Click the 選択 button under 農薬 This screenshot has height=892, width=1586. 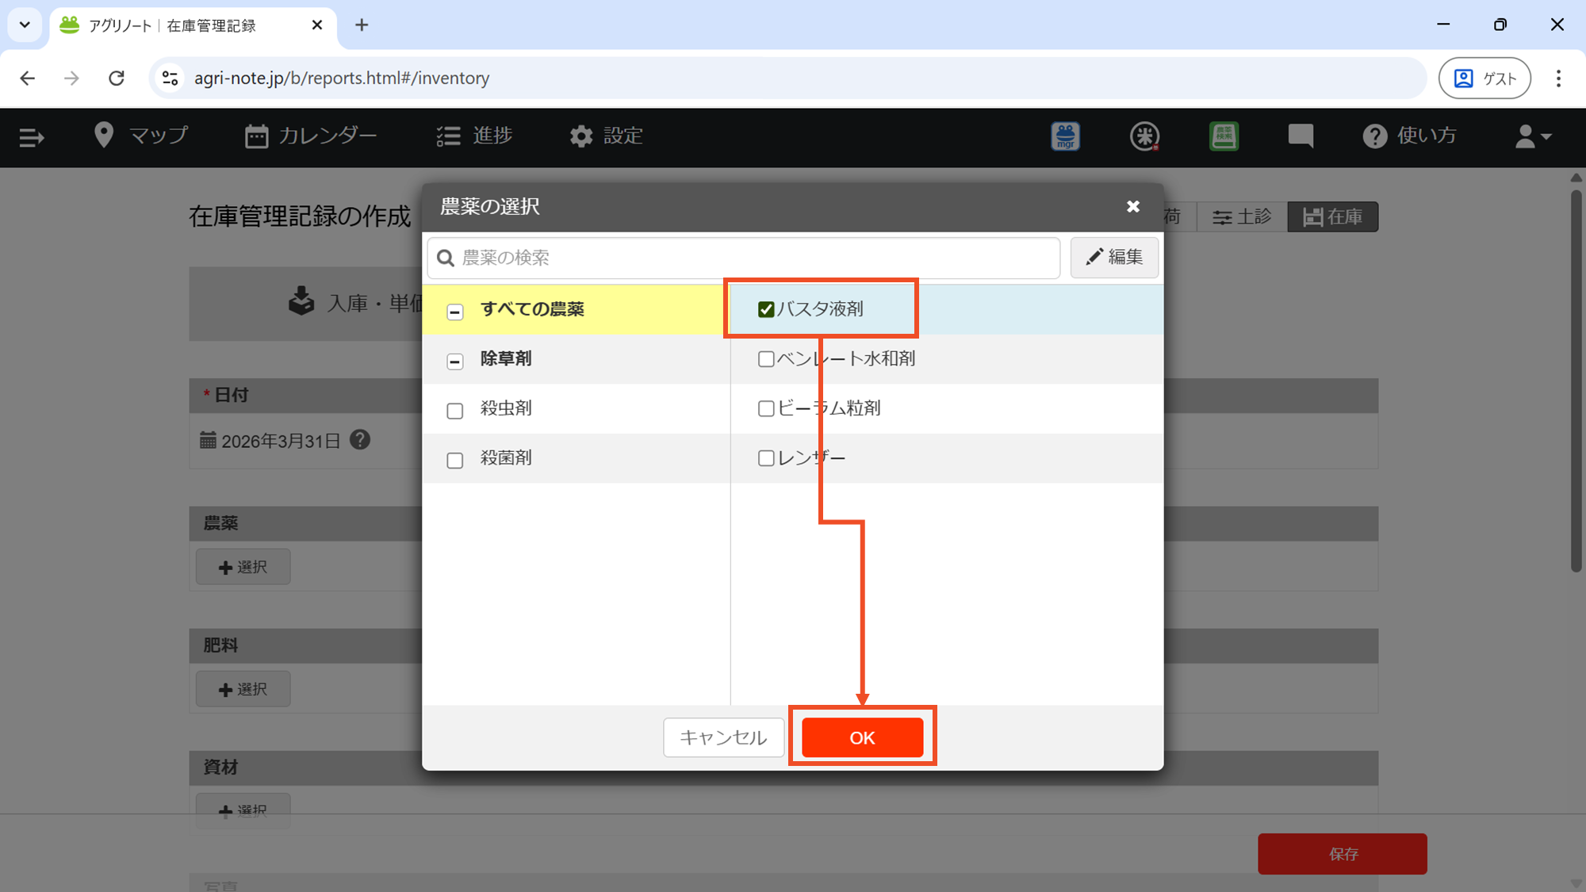coord(243,567)
